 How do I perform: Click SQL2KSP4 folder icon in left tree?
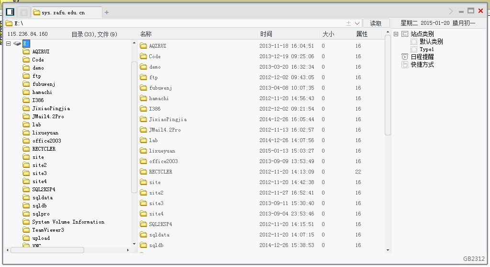[x=26, y=189]
